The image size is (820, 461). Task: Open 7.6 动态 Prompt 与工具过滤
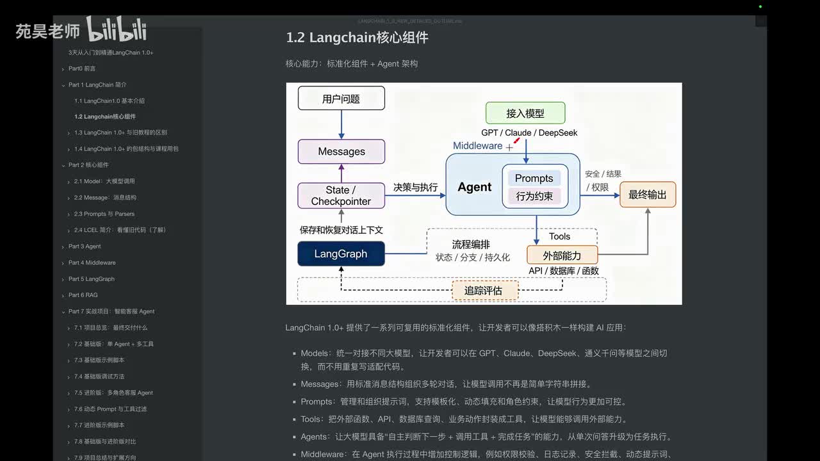point(110,408)
